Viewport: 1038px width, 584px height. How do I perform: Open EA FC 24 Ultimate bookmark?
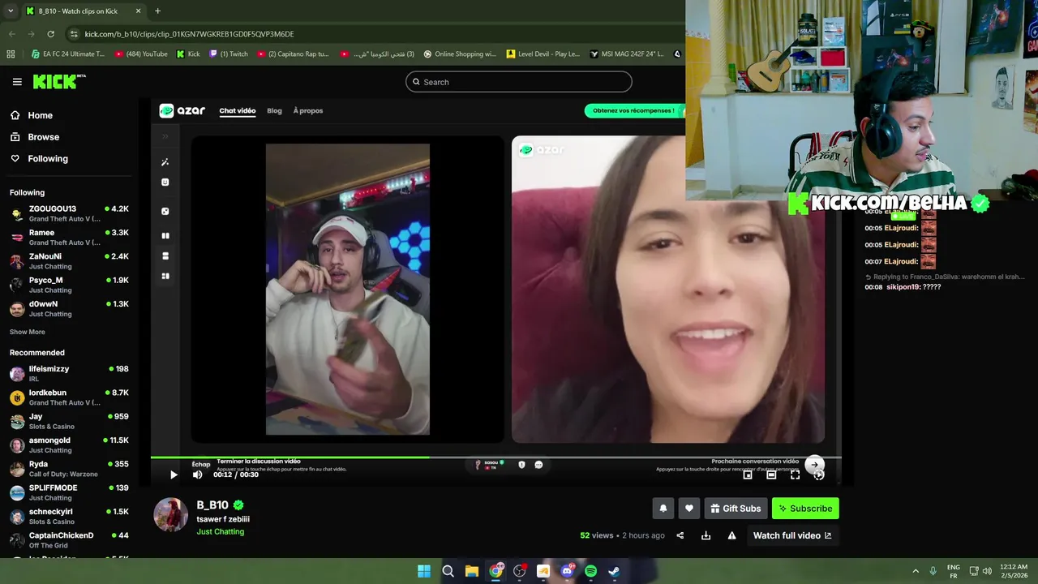[68, 54]
